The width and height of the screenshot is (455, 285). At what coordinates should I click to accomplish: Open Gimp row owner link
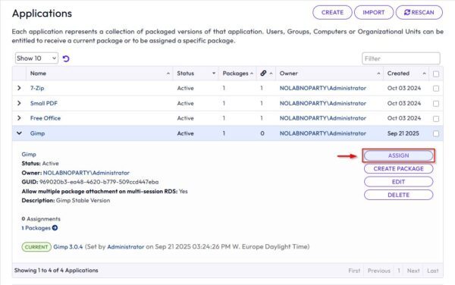pyautogui.click(x=323, y=133)
